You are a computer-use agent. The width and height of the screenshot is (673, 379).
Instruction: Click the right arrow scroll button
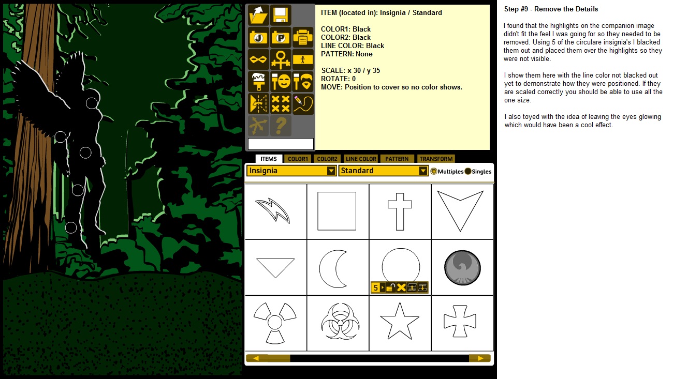(x=480, y=358)
